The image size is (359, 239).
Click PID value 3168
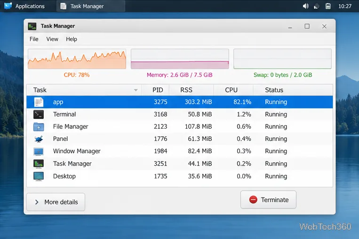tap(160, 114)
